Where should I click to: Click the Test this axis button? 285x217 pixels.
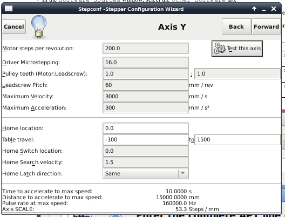(x=237, y=49)
